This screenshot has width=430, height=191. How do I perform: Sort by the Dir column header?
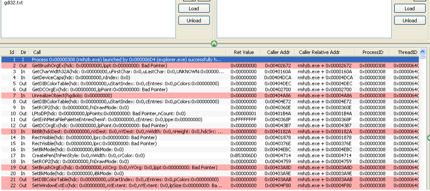pos(23,52)
